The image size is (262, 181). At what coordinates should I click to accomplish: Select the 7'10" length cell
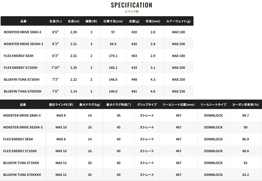(56, 68)
